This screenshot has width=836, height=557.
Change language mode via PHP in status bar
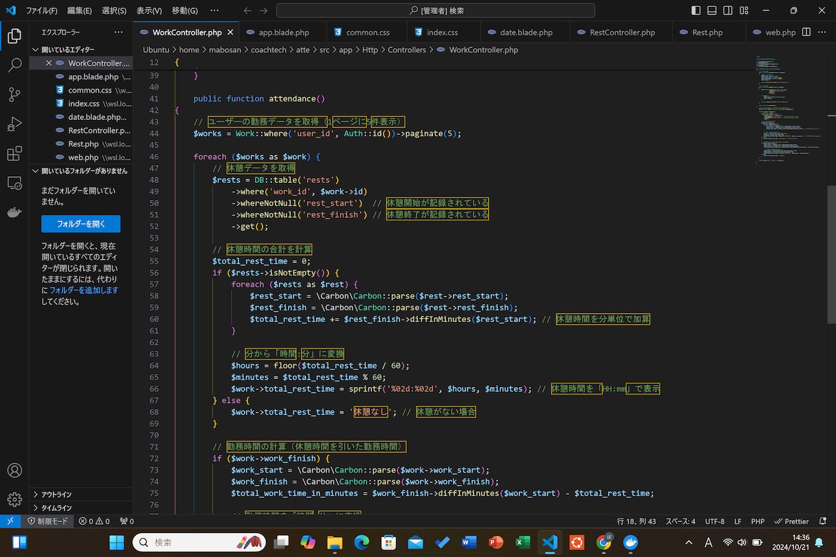coord(758,521)
